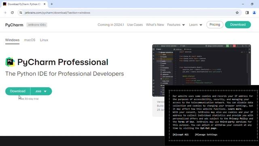Close the Download PyCharm tab
The image size is (259, 146).
point(45,4)
